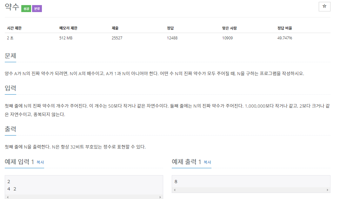Click the 메모리 제한 column header
This screenshot has width=340, height=199.
[68, 28]
